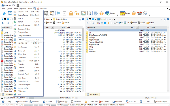This screenshot has width=170, height=106.
Task: Click Burn icon in left panel toolbar
Action: [x=49, y=23]
